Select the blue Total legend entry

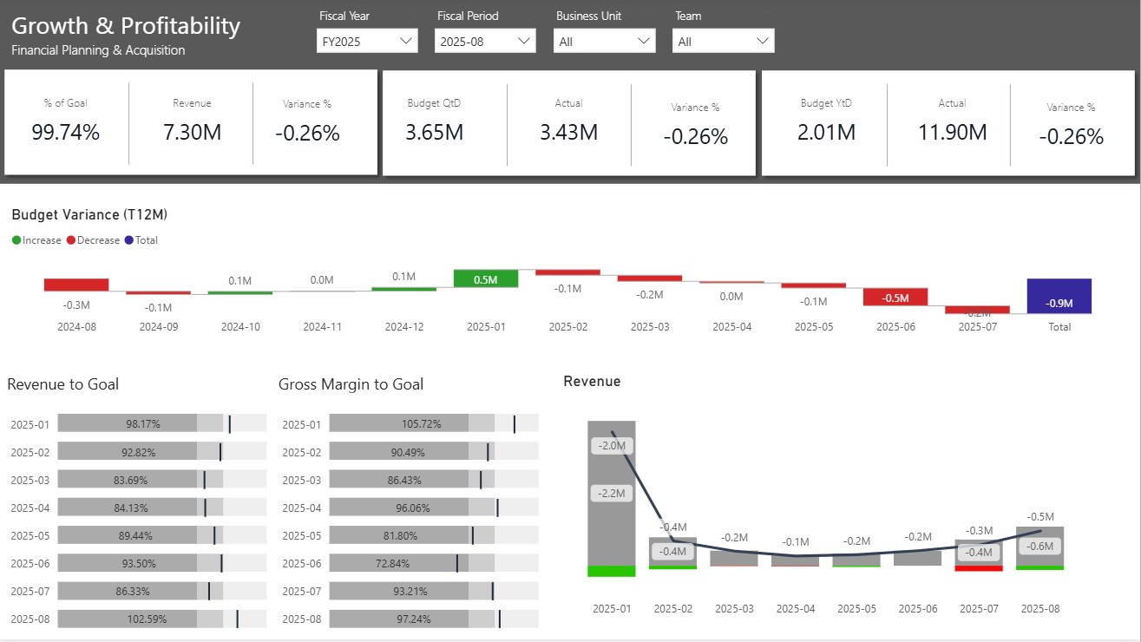[x=141, y=240]
